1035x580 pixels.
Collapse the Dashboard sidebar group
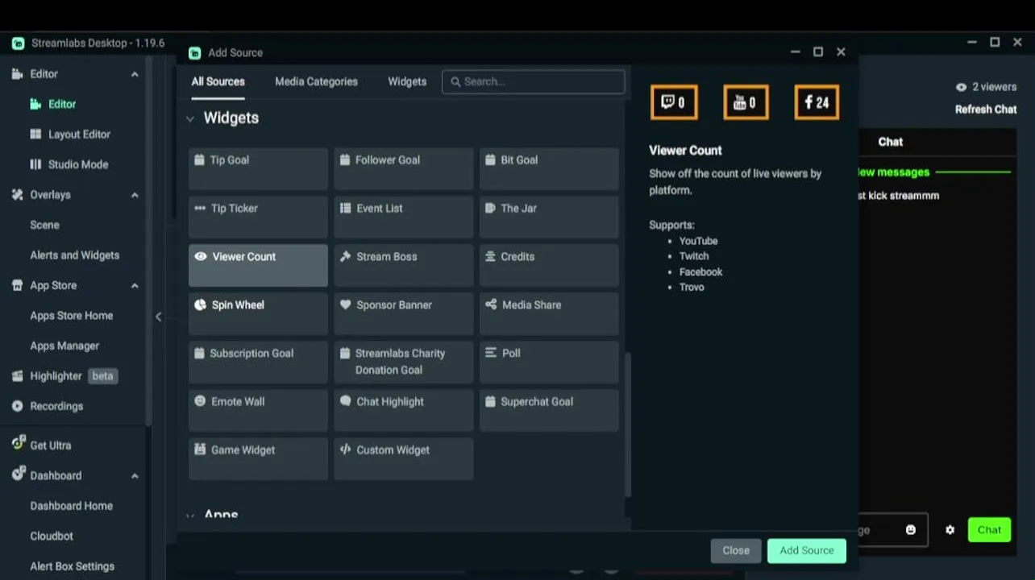[135, 476]
